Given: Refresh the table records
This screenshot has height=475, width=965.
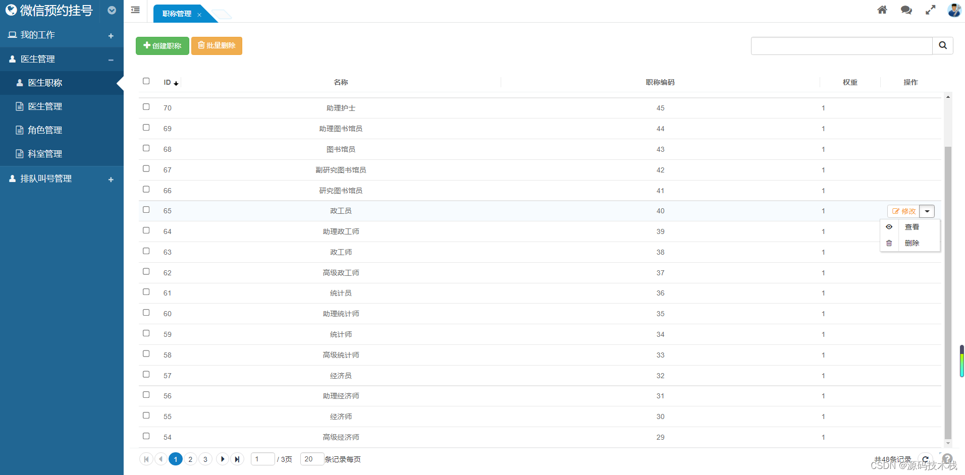Looking at the screenshot, I should click(x=925, y=459).
